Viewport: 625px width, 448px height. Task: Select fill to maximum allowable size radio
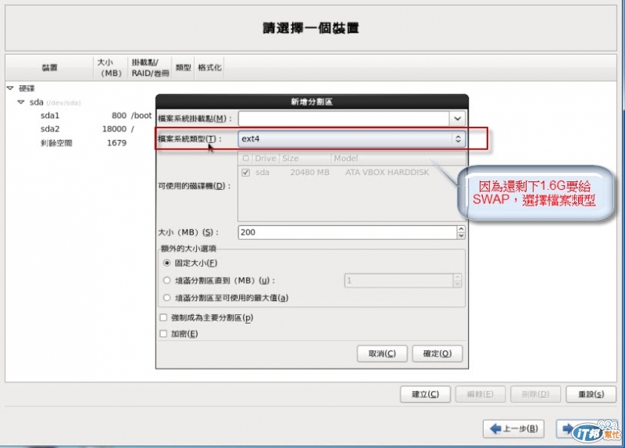pos(167,298)
